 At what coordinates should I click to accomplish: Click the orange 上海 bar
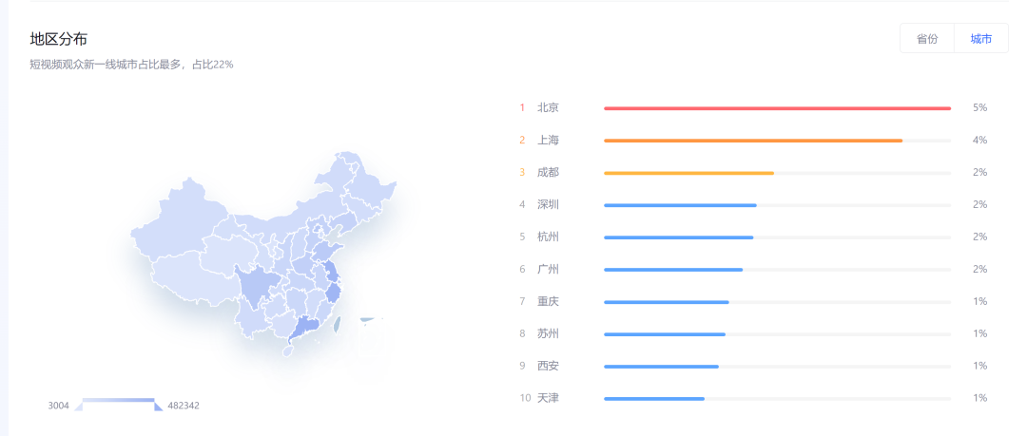click(x=752, y=141)
